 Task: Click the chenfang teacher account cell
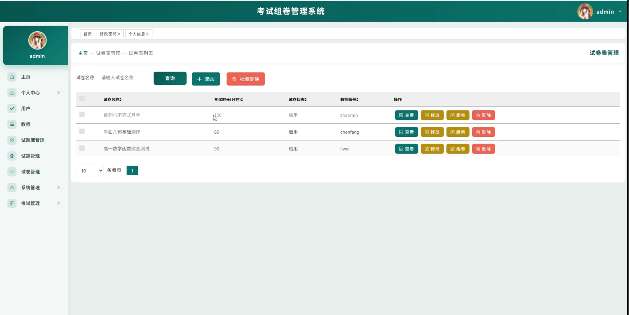coord(350,132)
